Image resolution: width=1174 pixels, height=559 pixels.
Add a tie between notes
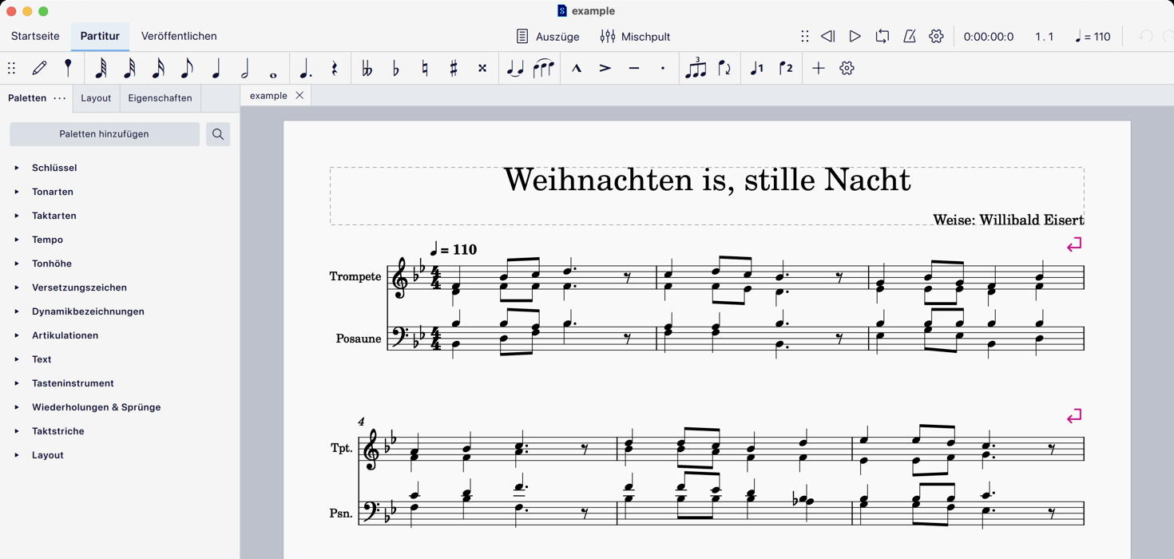coord(515,69)
